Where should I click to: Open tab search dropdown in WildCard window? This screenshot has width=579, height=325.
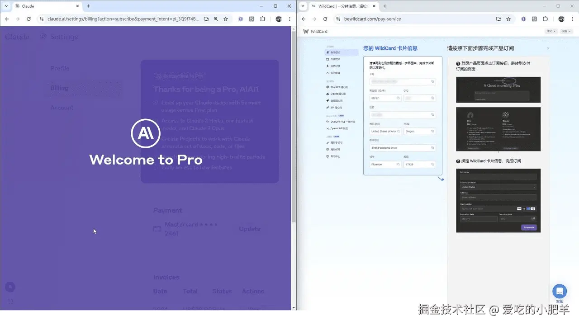click(x=303, y=6)
